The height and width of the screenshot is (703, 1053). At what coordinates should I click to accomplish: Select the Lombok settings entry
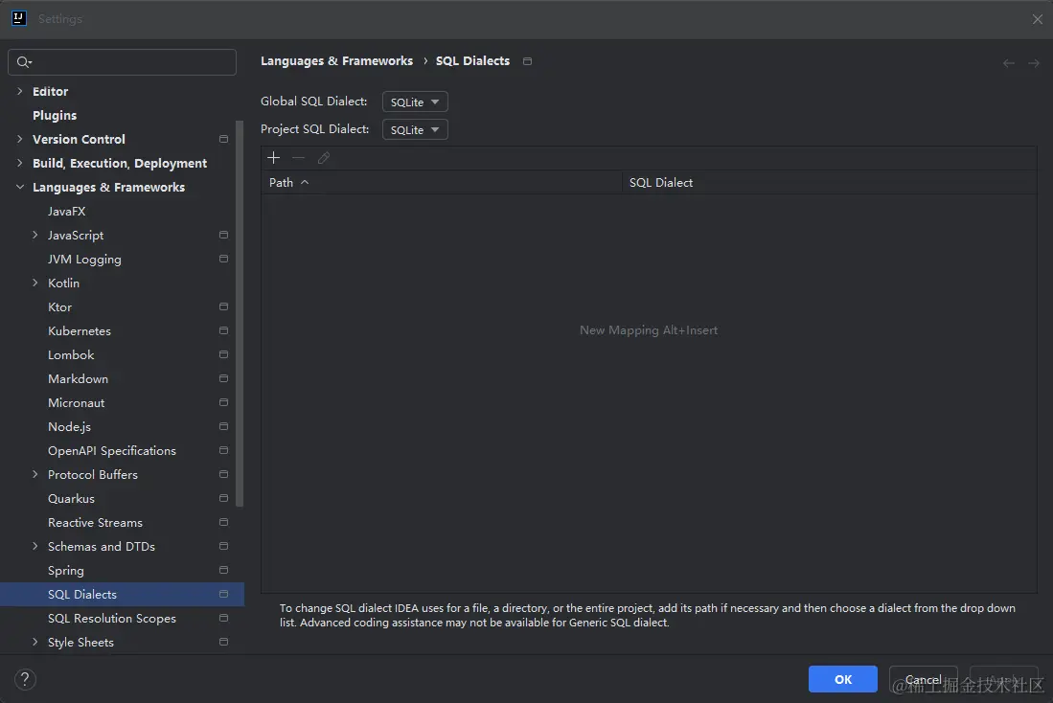click(70, 354)
